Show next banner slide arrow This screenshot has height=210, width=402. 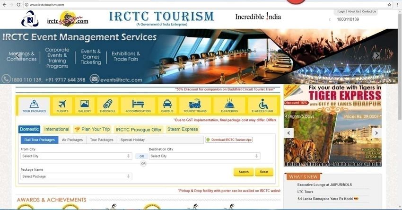point(376,55)
